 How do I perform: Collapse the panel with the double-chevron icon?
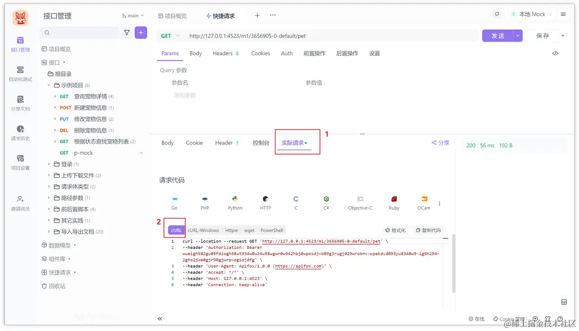160,318
